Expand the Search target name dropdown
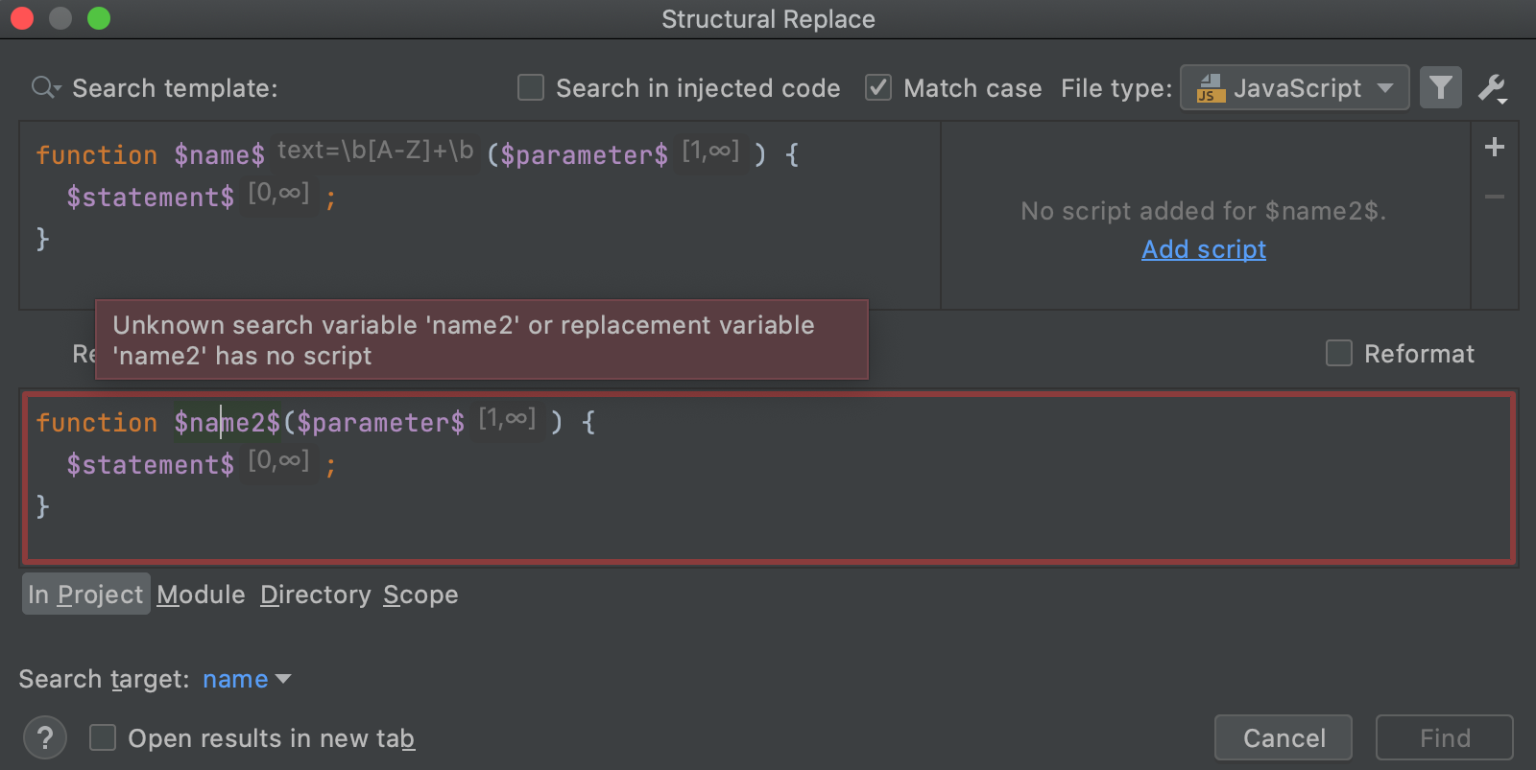The image size is (1536, 770). click(247, 679)
